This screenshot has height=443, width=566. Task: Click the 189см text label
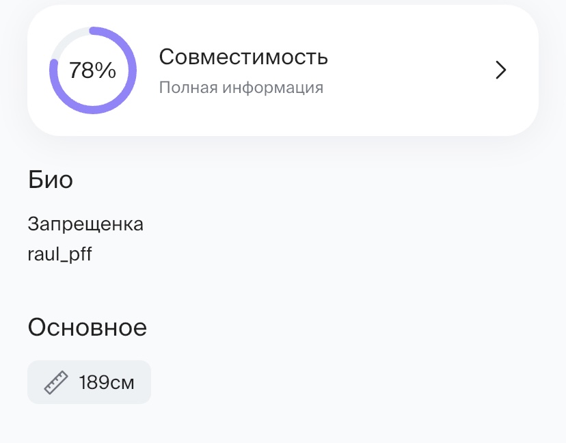click(107, 382)
